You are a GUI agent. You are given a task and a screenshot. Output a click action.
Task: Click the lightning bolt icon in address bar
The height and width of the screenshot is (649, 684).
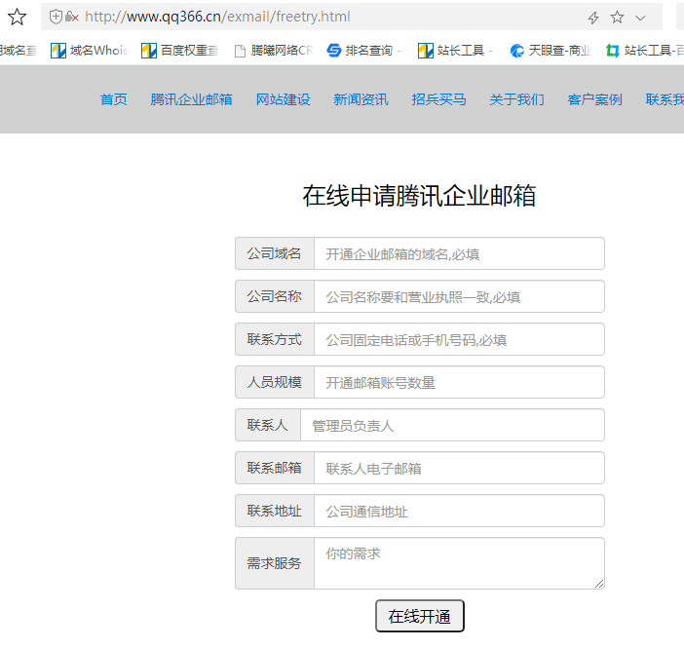point(593,18)
